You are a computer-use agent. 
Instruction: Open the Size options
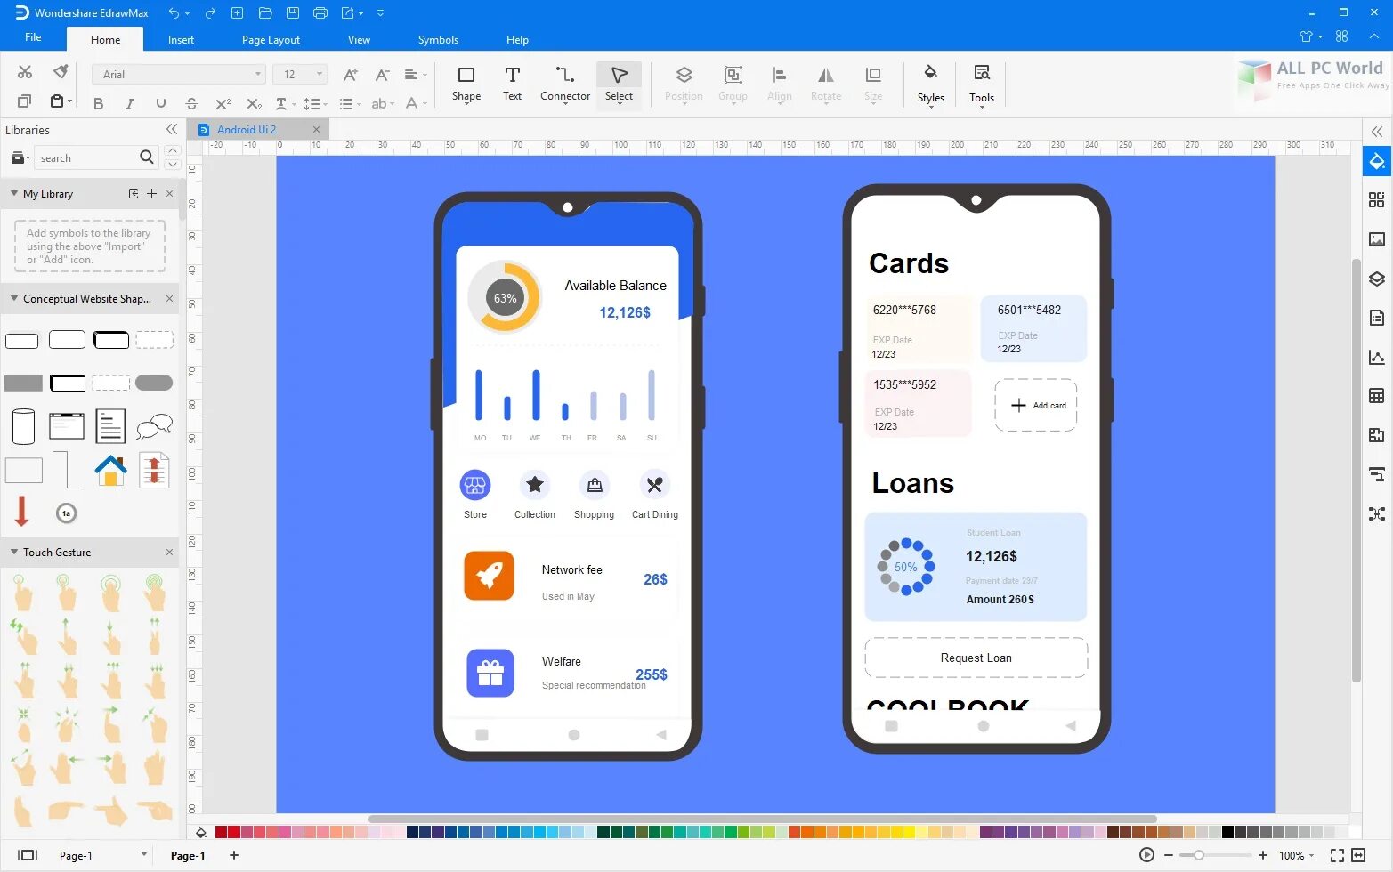tap(873, 85)
